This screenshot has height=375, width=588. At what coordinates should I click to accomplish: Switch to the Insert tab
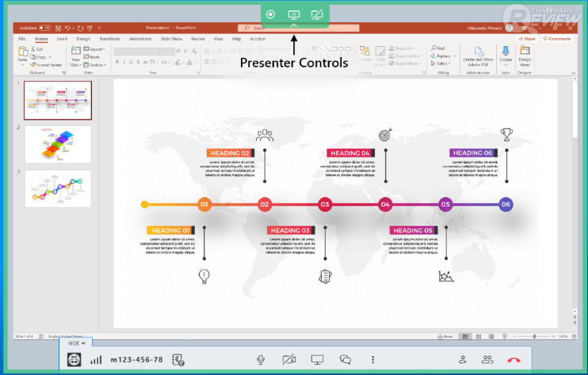pos(62,39)
